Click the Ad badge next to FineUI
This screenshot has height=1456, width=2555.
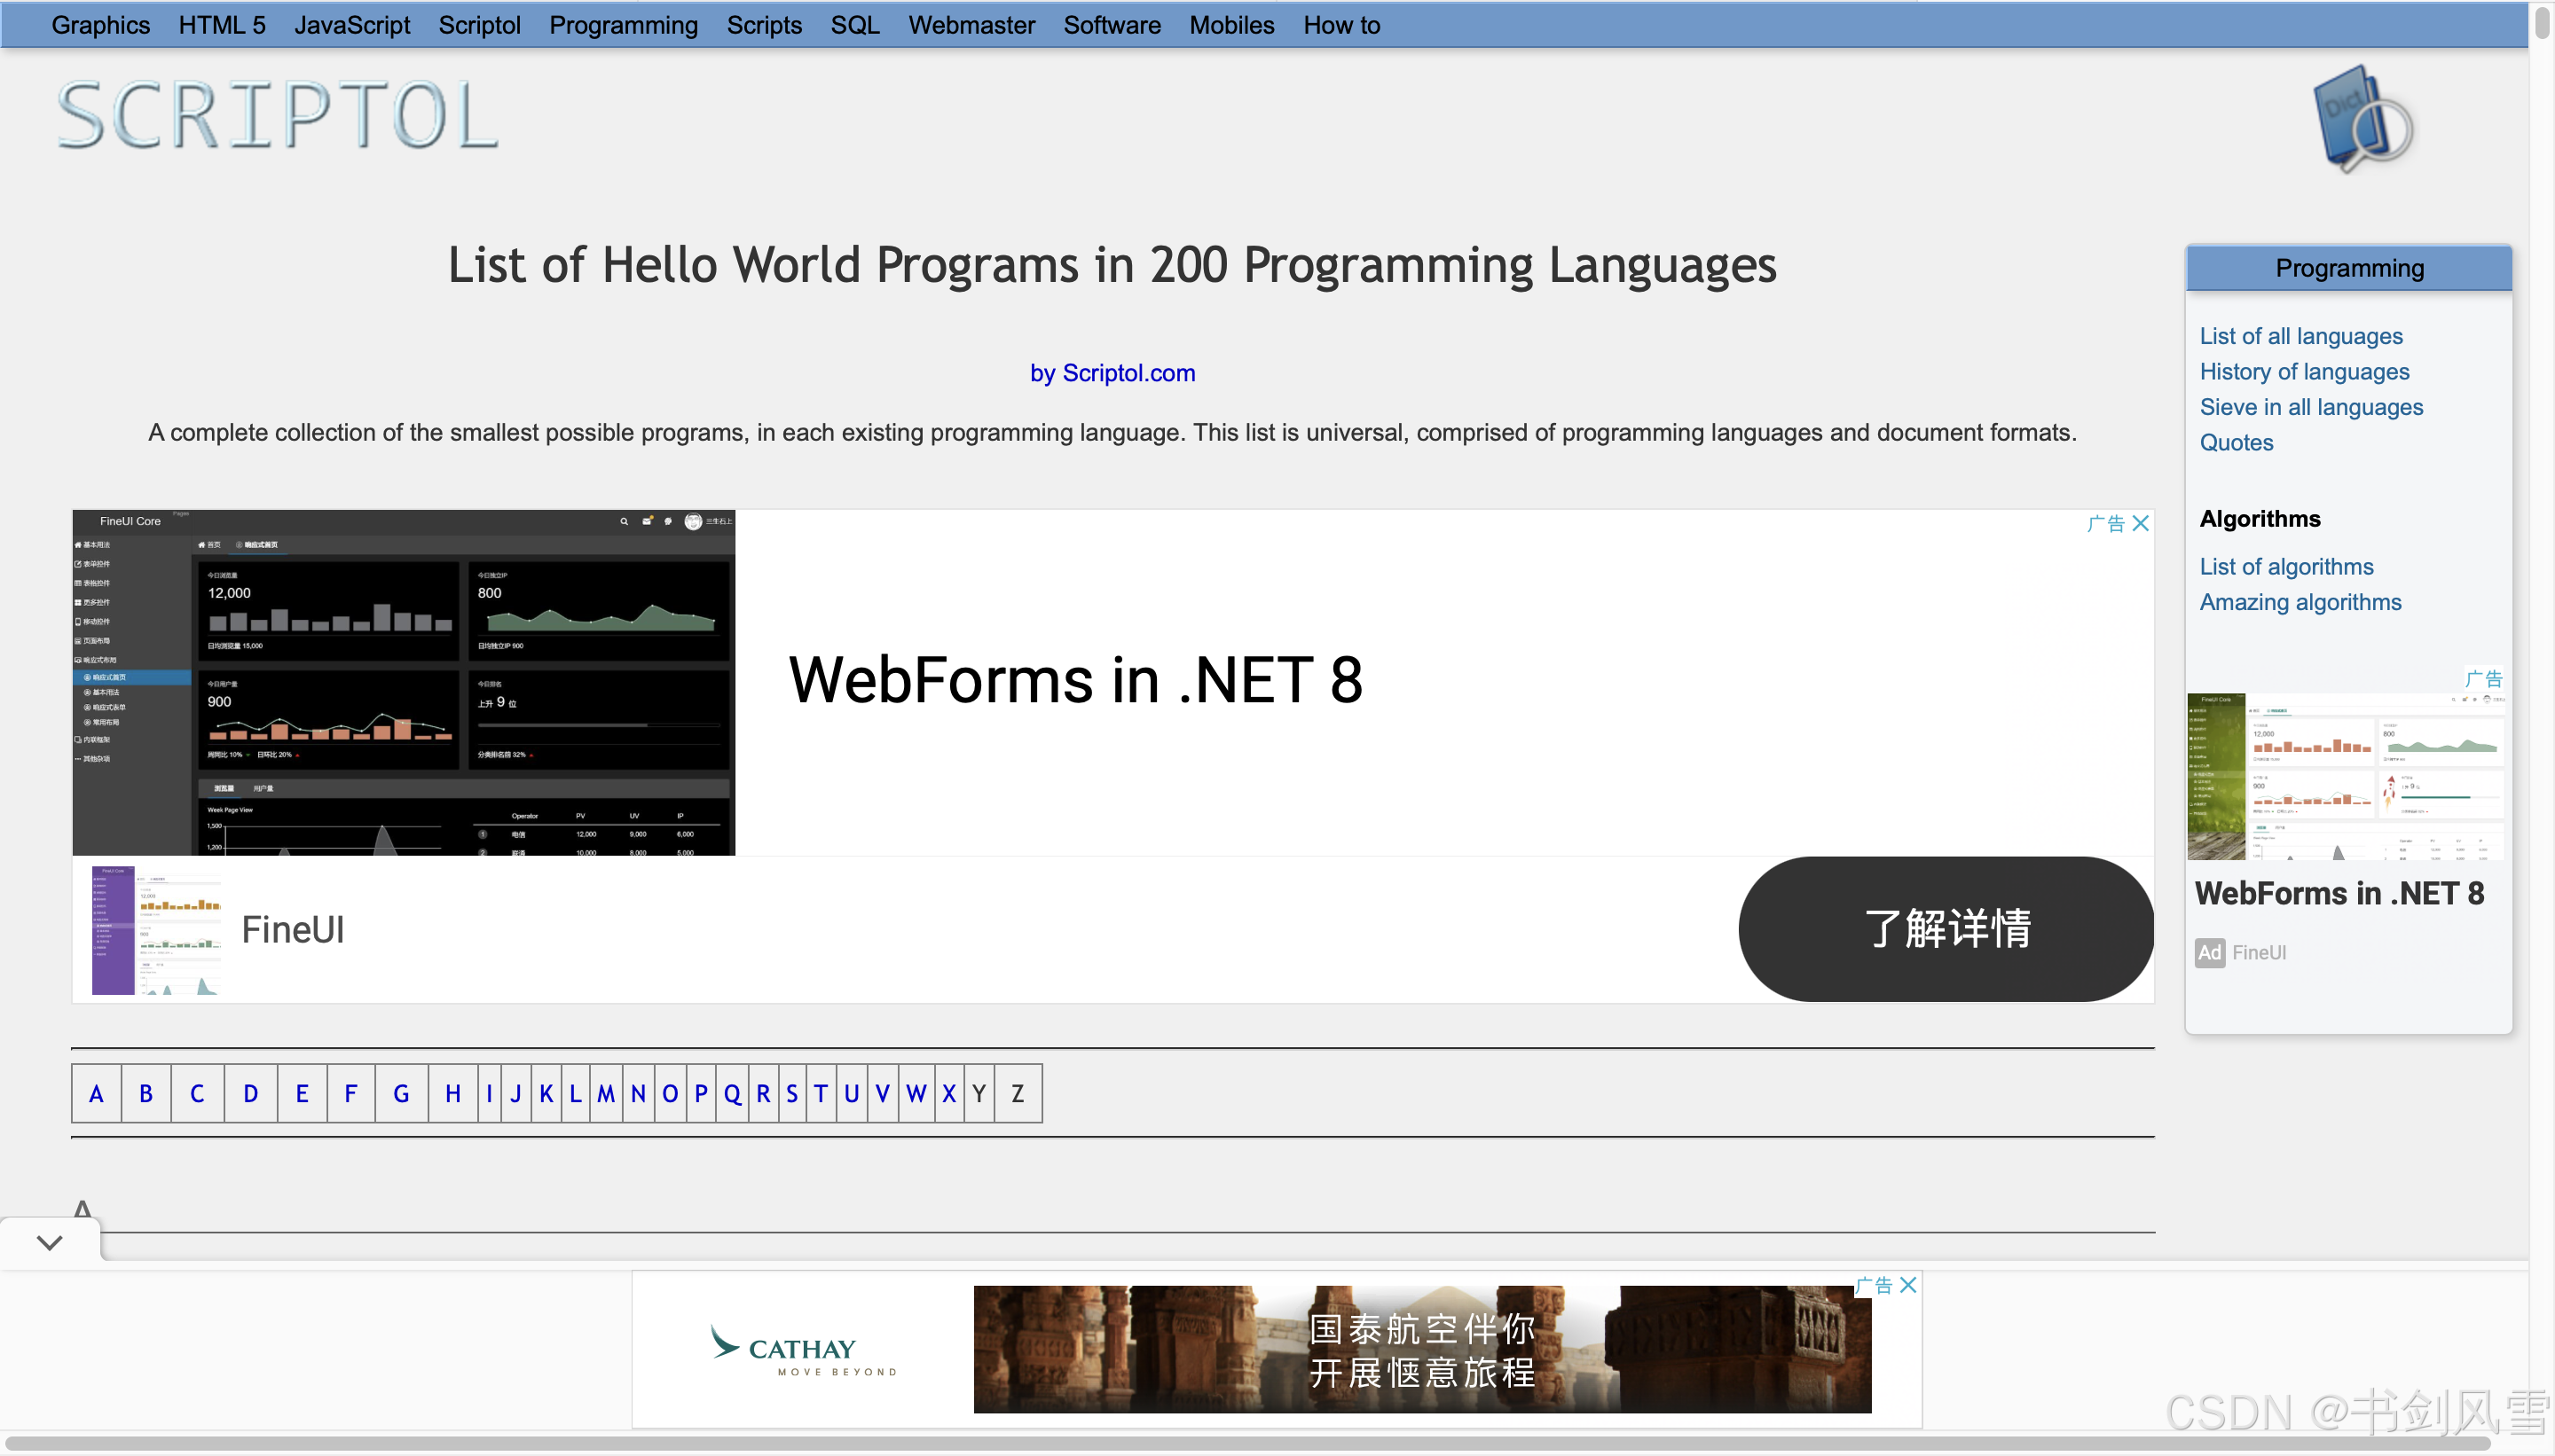2209,952
